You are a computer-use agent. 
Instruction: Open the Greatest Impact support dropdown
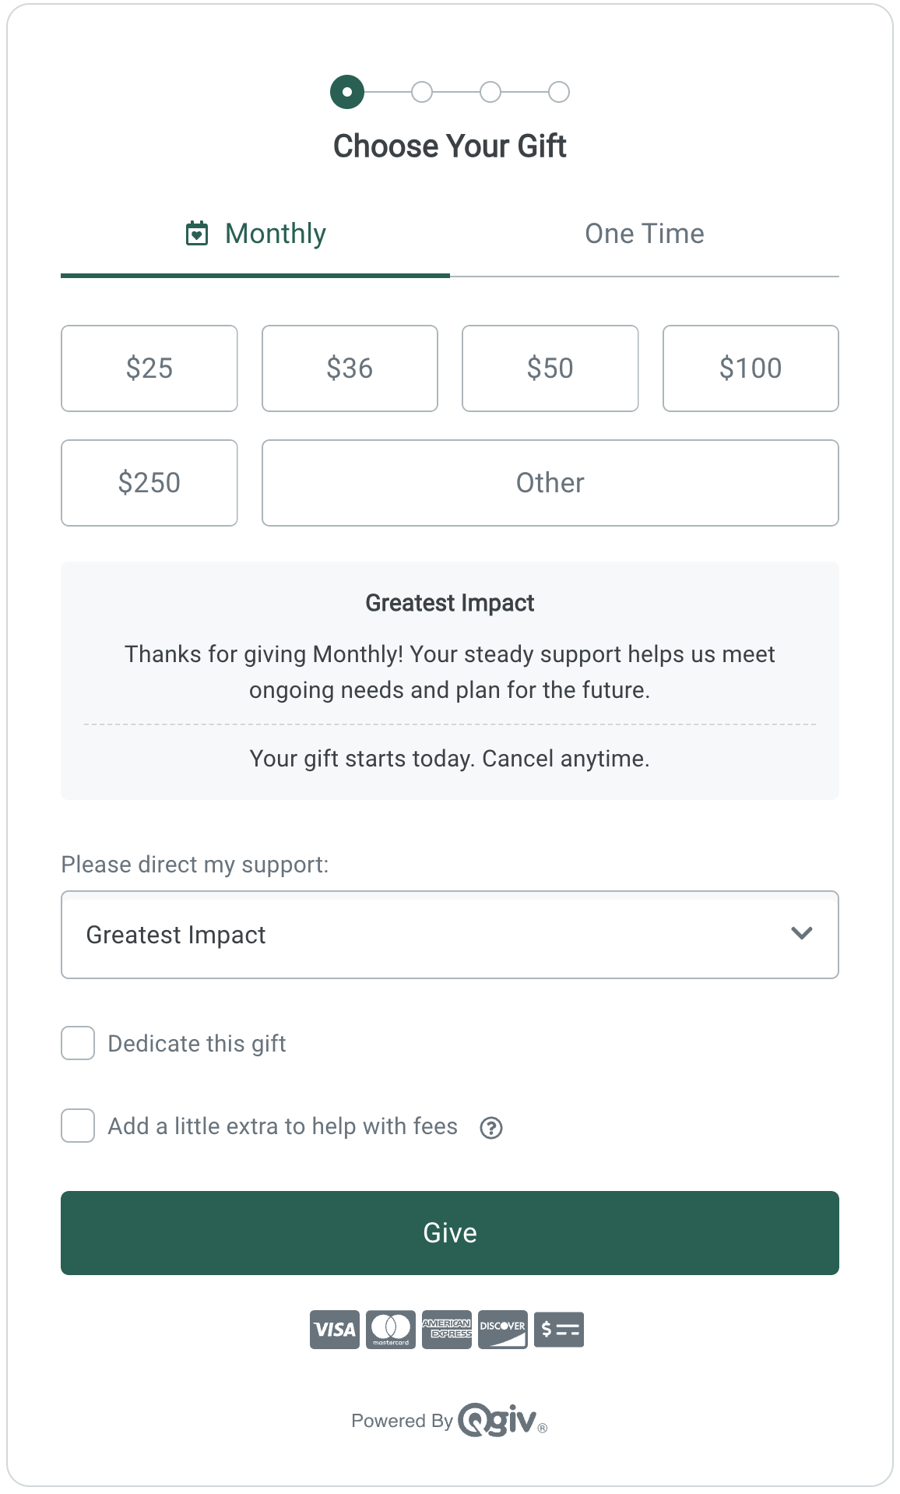[x=450, y=935]
